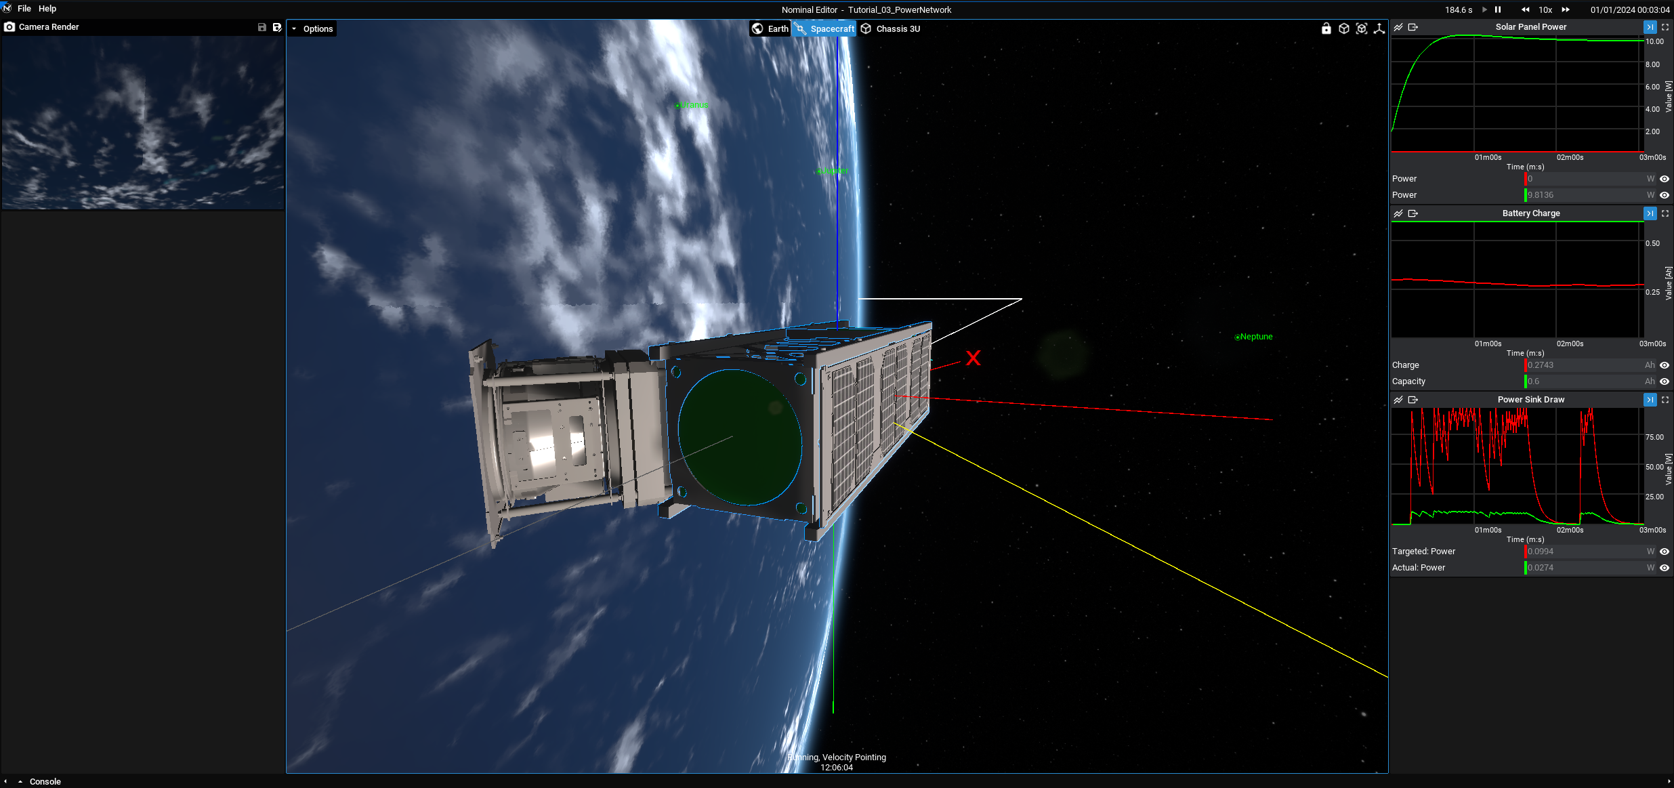1674x788 pixels.
Task: Collapse the right side panel arrow
Action: (1669, 781)
